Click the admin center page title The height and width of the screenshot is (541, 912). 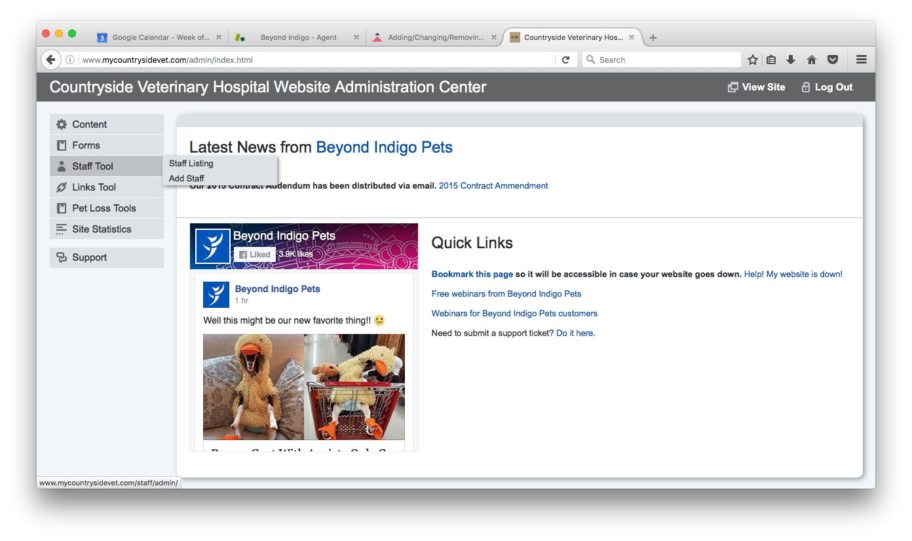(268, 87)
